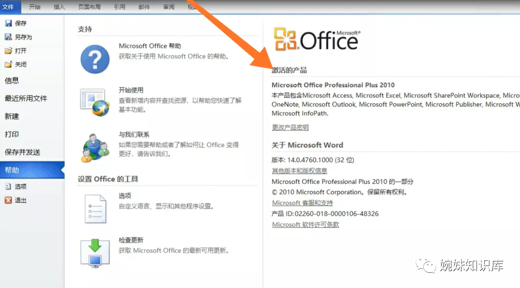Open Microsoft Office Help question mark icon
This screenshot has width=520, height=288.
95,59
